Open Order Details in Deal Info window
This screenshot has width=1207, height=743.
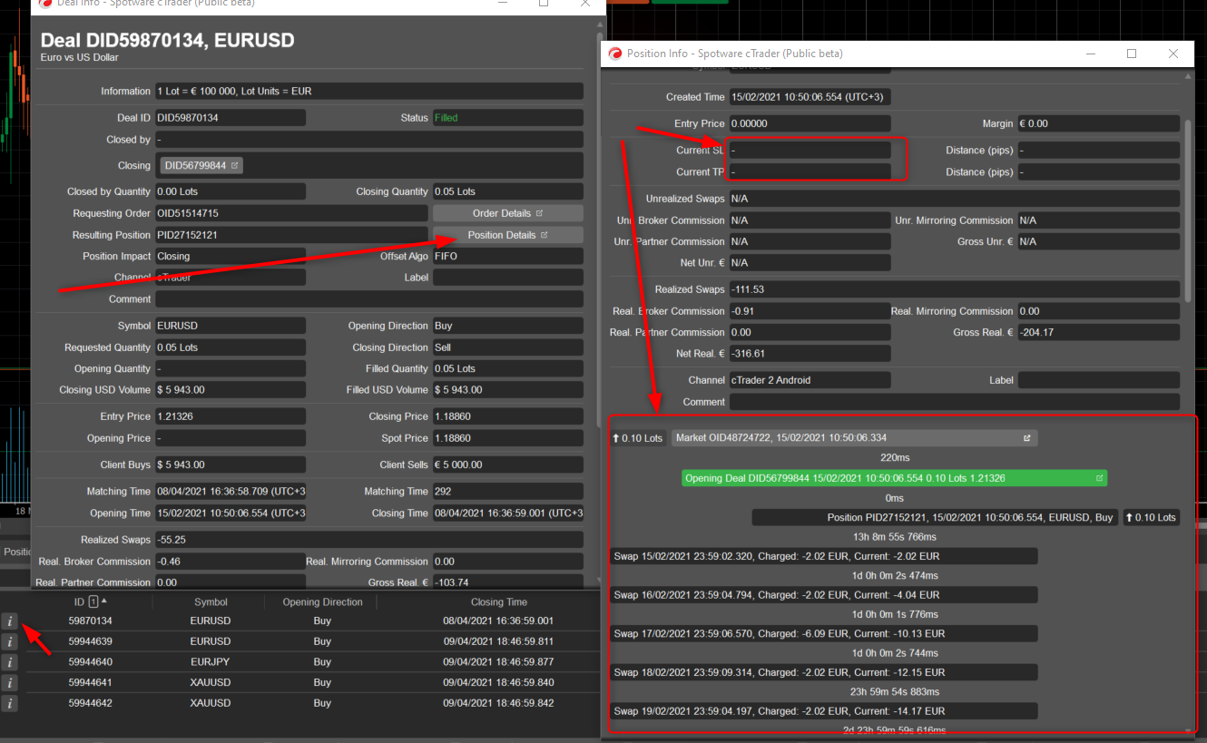(508, 213)
